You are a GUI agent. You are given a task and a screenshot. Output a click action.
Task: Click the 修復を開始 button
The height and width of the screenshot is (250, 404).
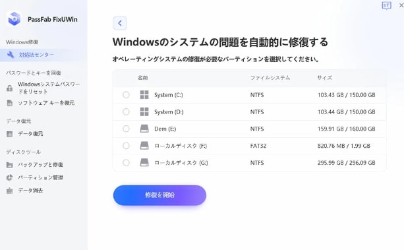coord(159,195)
